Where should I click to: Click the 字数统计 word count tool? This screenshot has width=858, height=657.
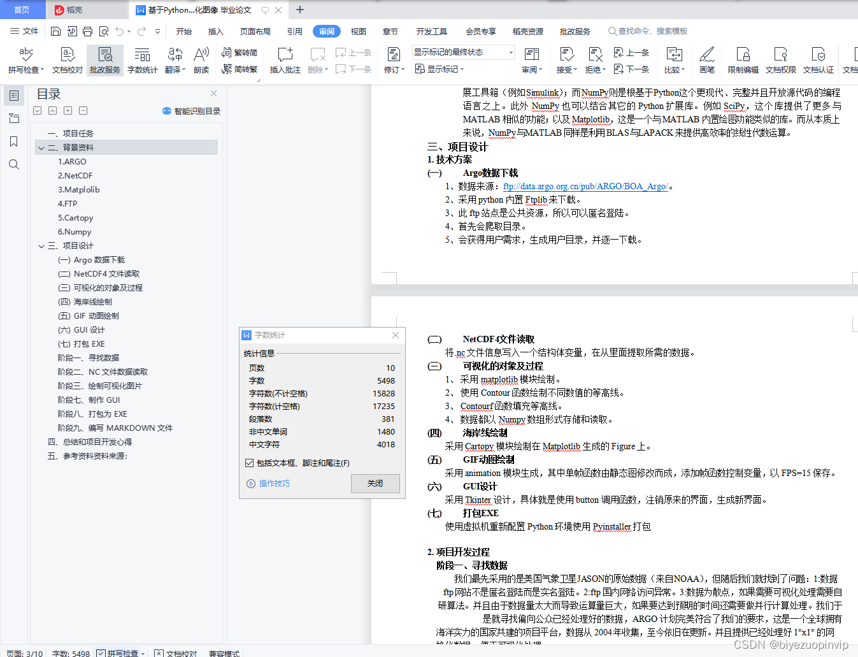(x=143, y=61)
